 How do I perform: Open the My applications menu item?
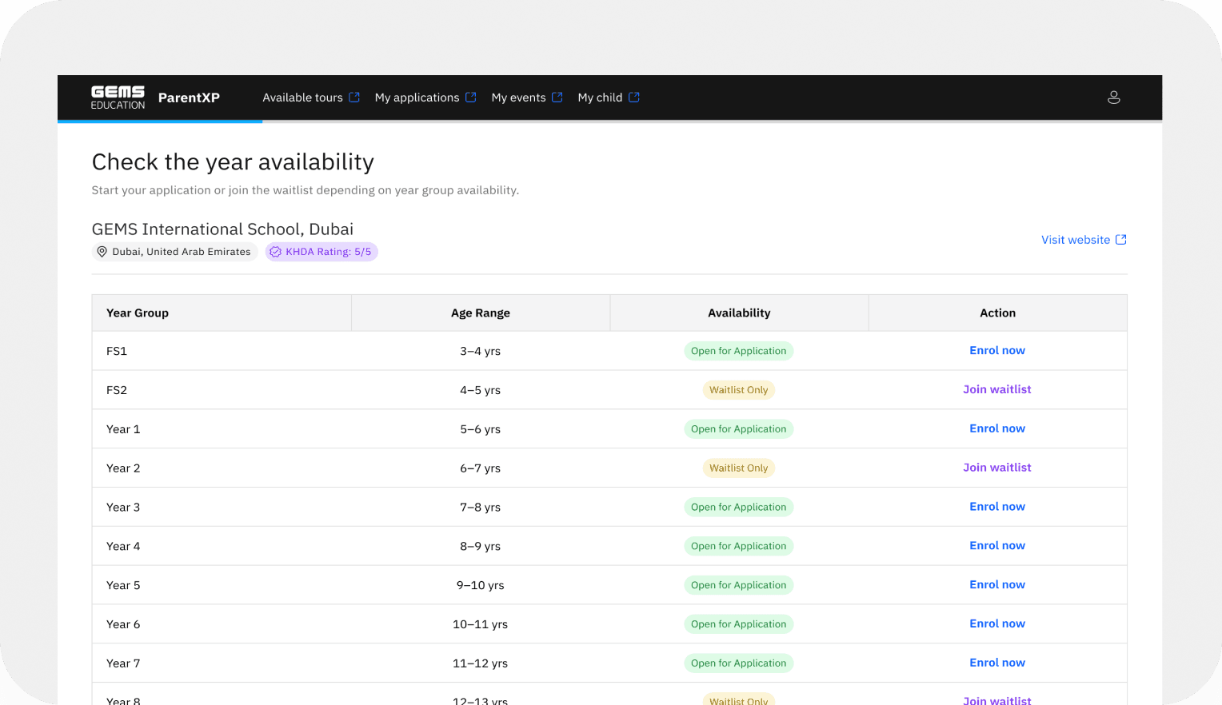coord(418,97)
